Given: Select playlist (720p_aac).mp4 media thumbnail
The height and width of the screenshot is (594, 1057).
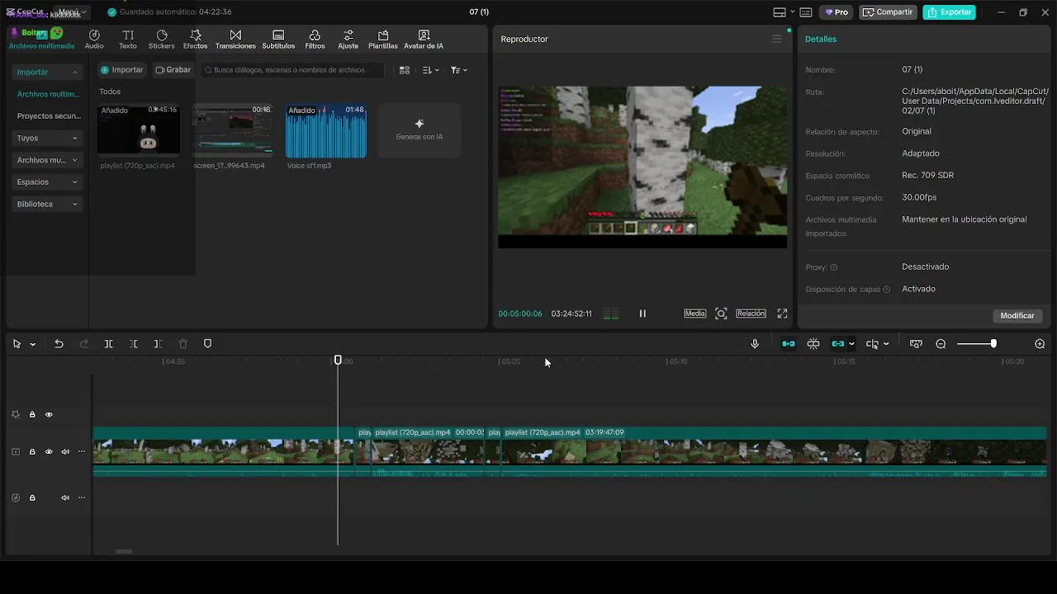Looking at the screenshot, I should click(139, 130).
